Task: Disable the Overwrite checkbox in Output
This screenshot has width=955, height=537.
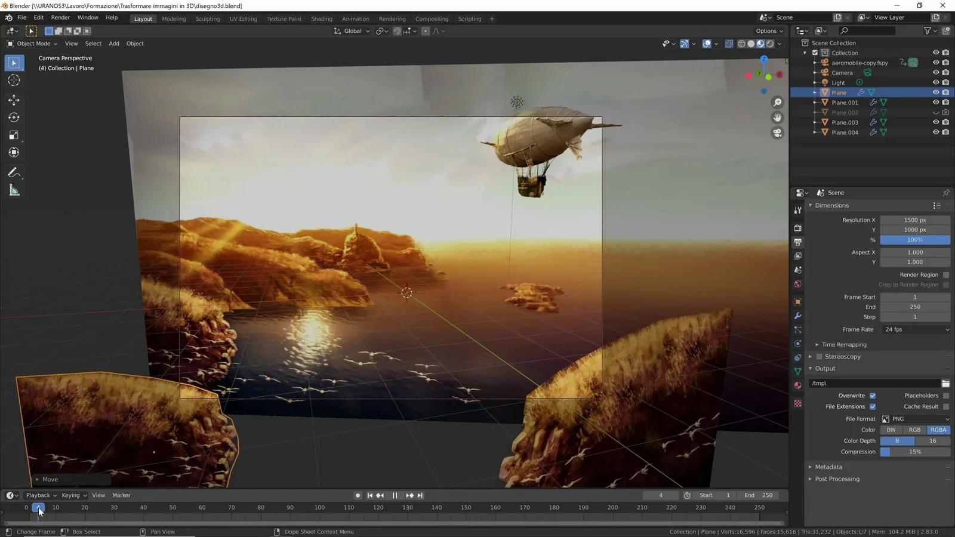Action: coord(873,396)
